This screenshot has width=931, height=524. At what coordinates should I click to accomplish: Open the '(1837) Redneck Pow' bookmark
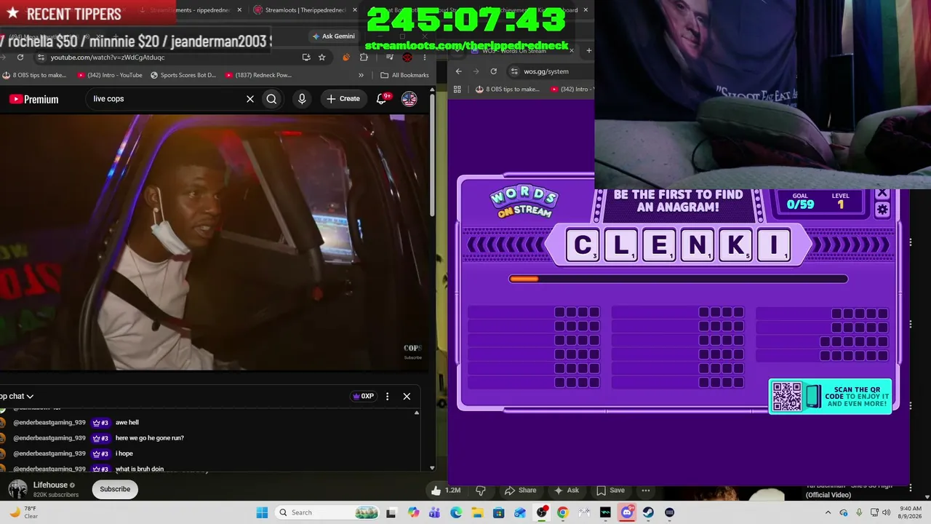click(x=258, y=75)
